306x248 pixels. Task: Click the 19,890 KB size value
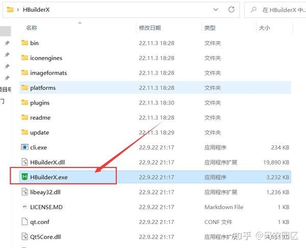(276, 162)
